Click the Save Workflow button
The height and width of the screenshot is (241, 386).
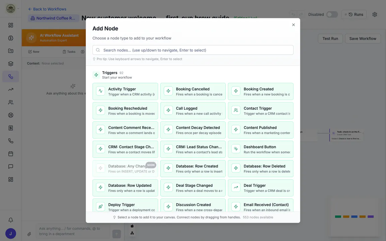coord(363,38)
